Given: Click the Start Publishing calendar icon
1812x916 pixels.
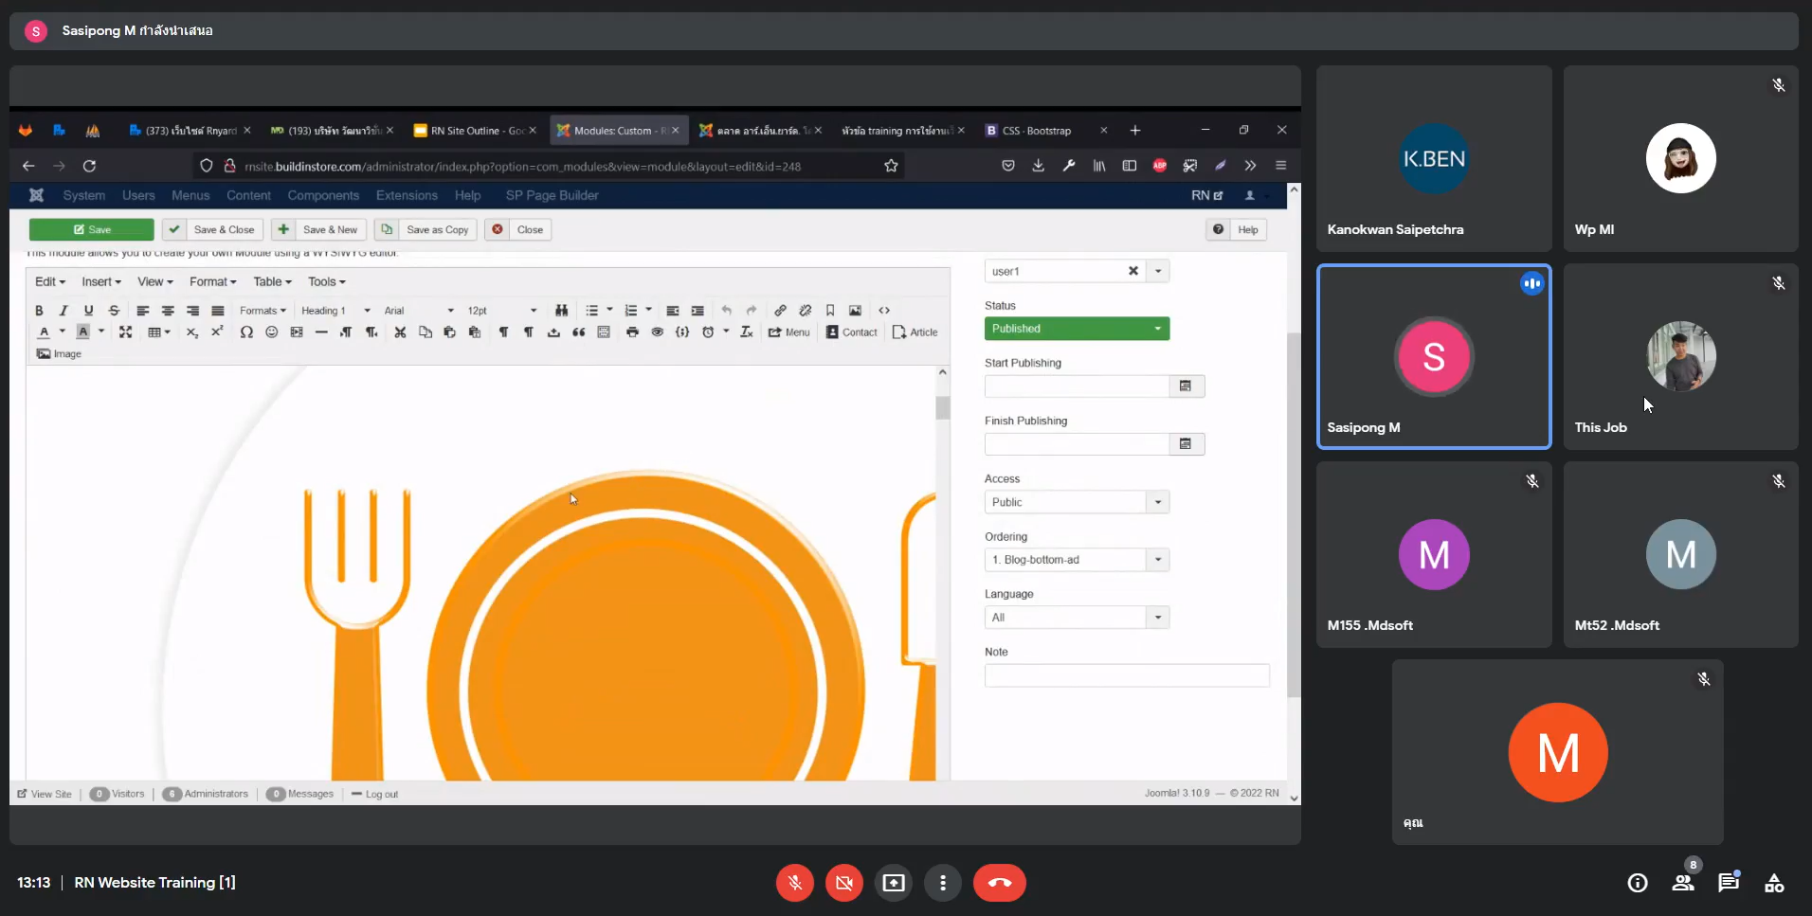Looking at the screenshot, I should 1185,386.
